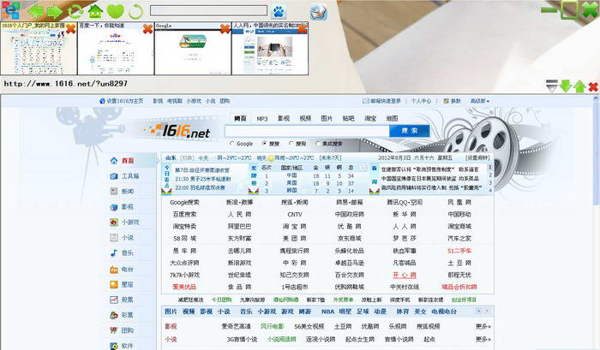
Task: Click the red X above the page
Action: pyautogui.click(x=591, y=86)
